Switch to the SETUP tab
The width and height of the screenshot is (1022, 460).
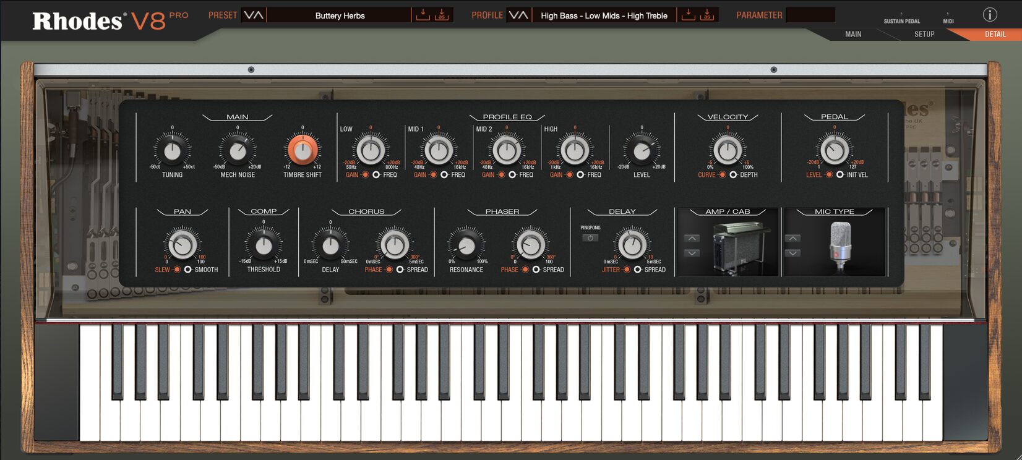924,34
